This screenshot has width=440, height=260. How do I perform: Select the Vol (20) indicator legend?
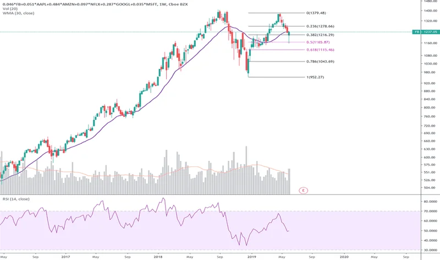coord(9,9)
